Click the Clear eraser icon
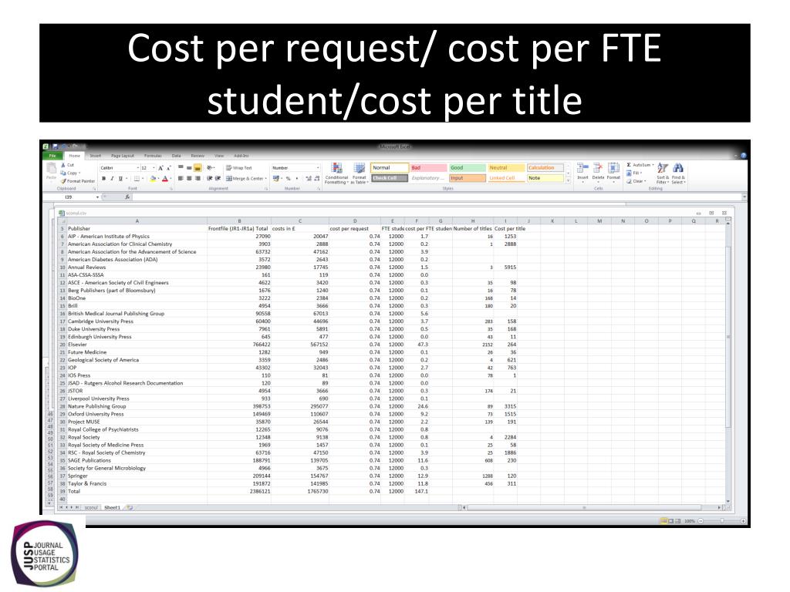Viewport: 790px width, 592px height. (629, 181)
